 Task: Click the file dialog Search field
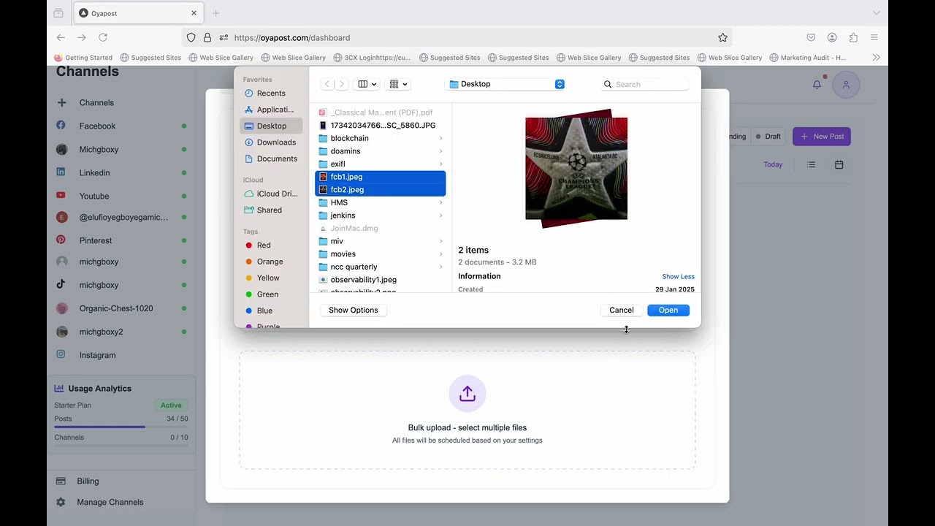pos(646,84)
